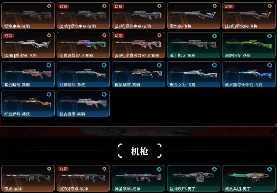Select the 模拟赫兹-冥驹 sniper skin card

138,74
